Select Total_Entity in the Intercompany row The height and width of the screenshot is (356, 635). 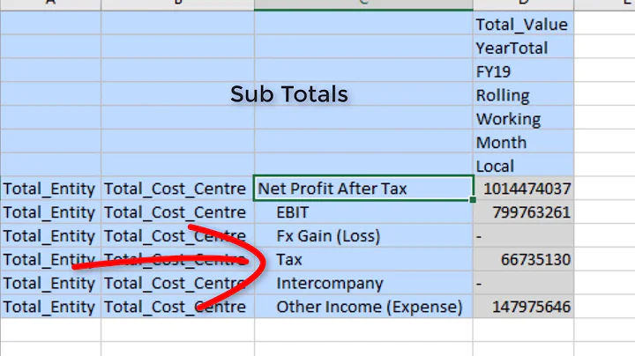coord(50,283)
